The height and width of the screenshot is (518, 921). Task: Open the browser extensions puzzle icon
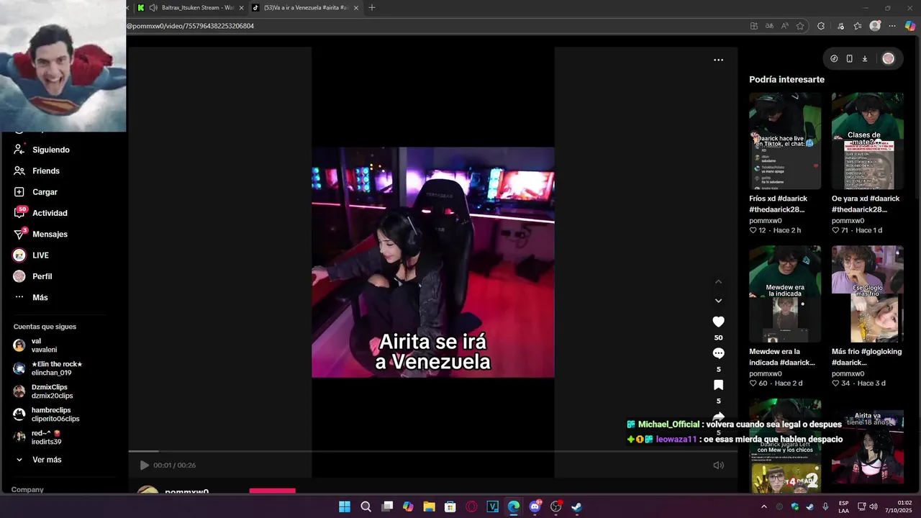click(x=821, y=26)
